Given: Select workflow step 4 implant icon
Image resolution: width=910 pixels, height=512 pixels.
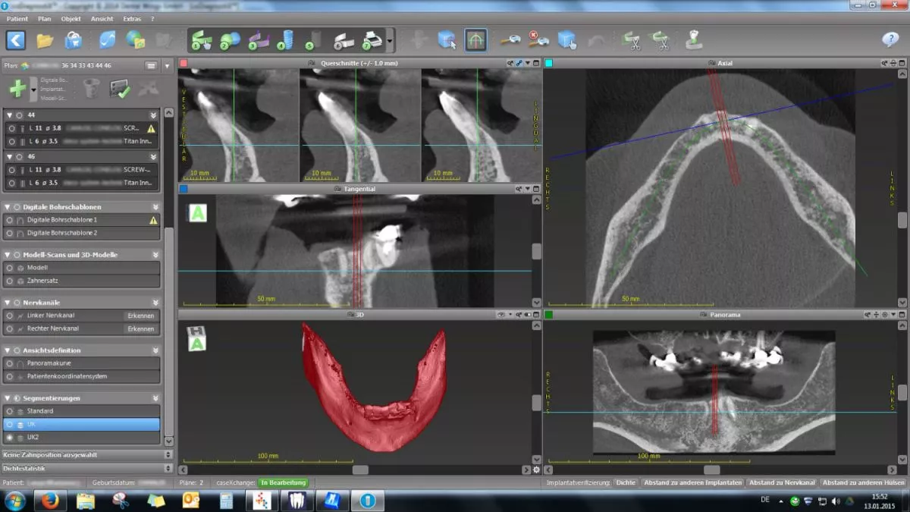Looking at the screenshot, I should tap(286, 40).
